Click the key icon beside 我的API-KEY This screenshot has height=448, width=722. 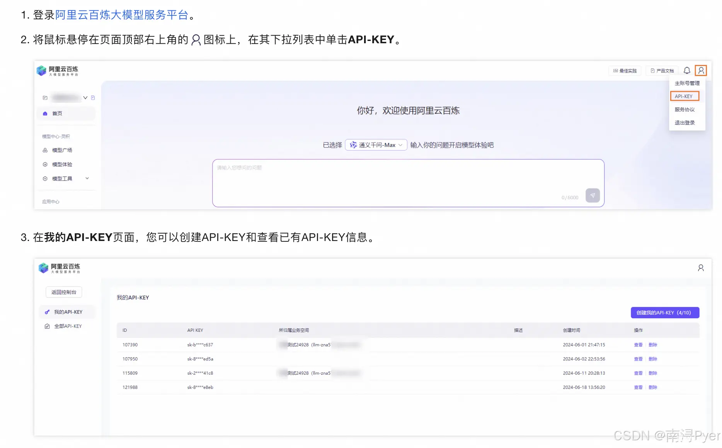click(x=47, y=312)
